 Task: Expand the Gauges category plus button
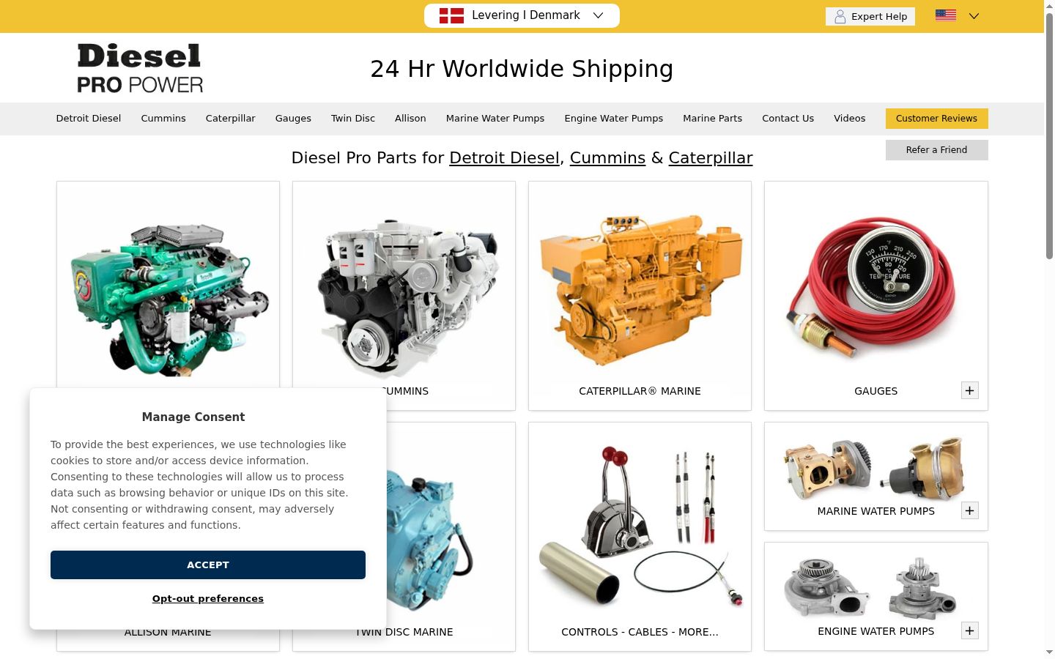pyautogui.click(x=970, y=390)
